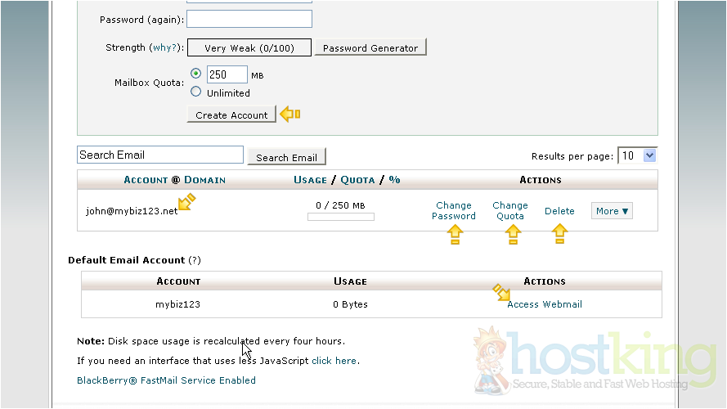
Task: Sort by Usage column header
Action: (309, 180)
